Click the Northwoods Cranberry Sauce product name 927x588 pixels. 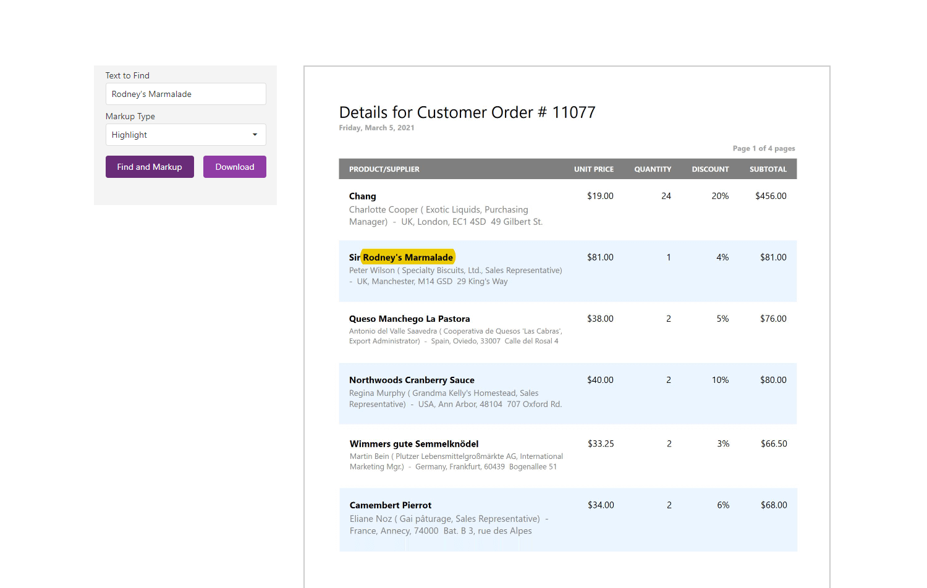pyautogui.click(x=412, y=380)
